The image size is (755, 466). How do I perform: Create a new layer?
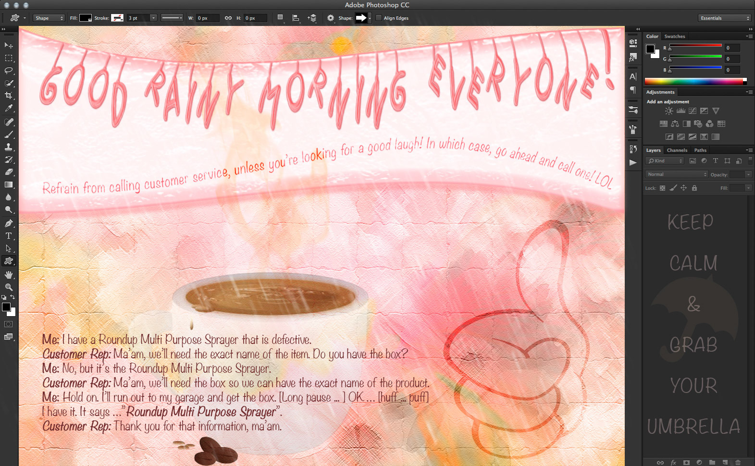point(725,462)
